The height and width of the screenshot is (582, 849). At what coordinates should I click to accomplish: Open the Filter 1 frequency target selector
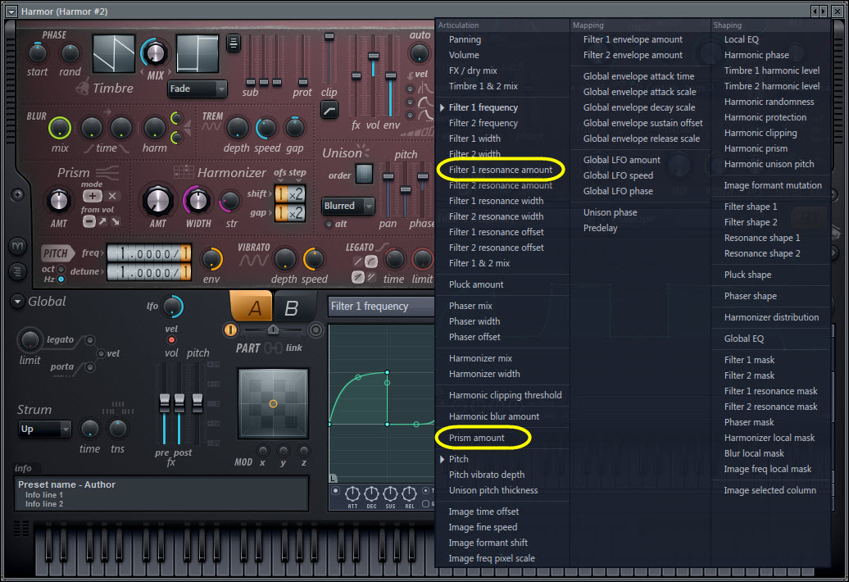click(382, 307)
